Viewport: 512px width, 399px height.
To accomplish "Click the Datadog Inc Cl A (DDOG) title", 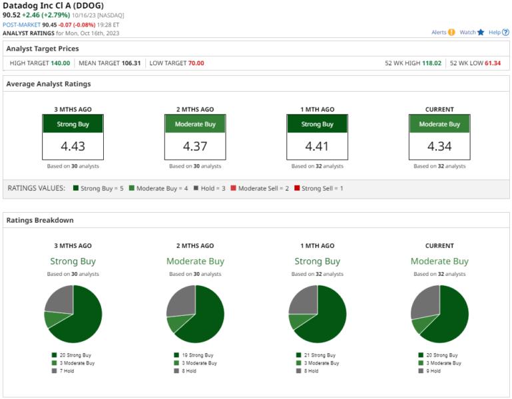I will coord(53,5).
